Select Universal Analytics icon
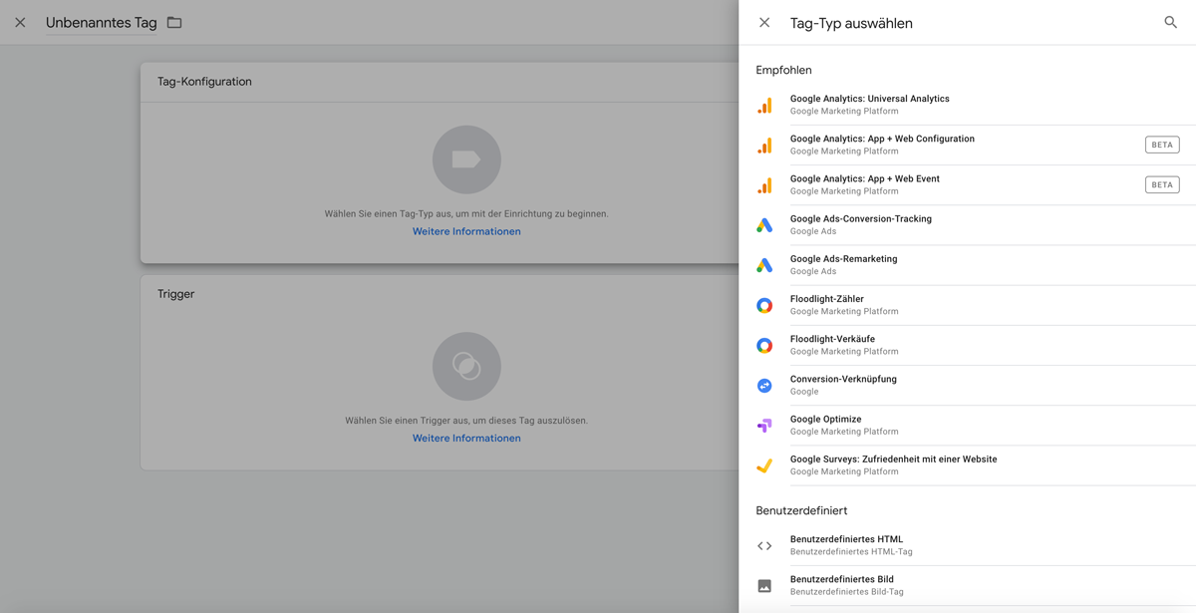The height and width of the screenshot is (613, 1196). [x=764, y=105]
